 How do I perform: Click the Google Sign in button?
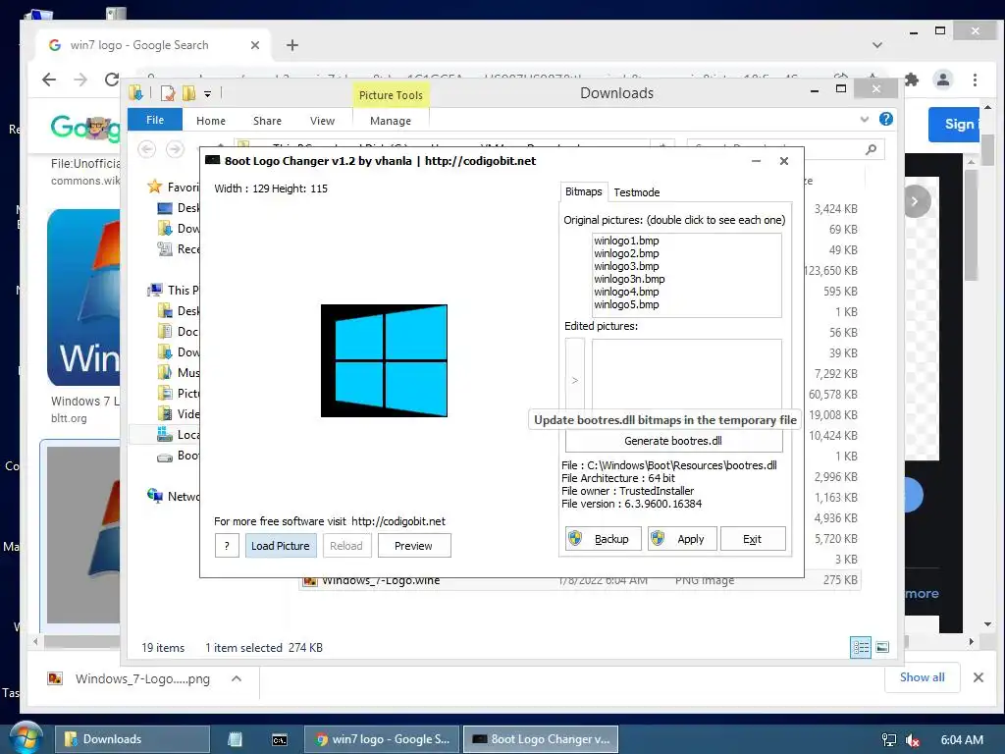955,125
